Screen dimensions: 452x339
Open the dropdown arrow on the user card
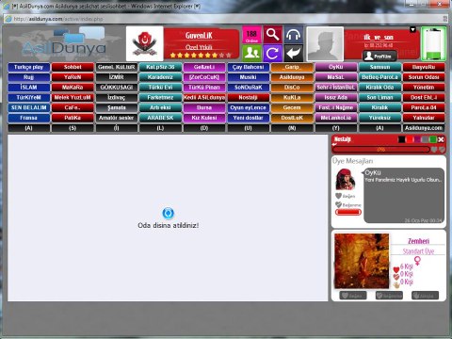[x=412, y=30]
